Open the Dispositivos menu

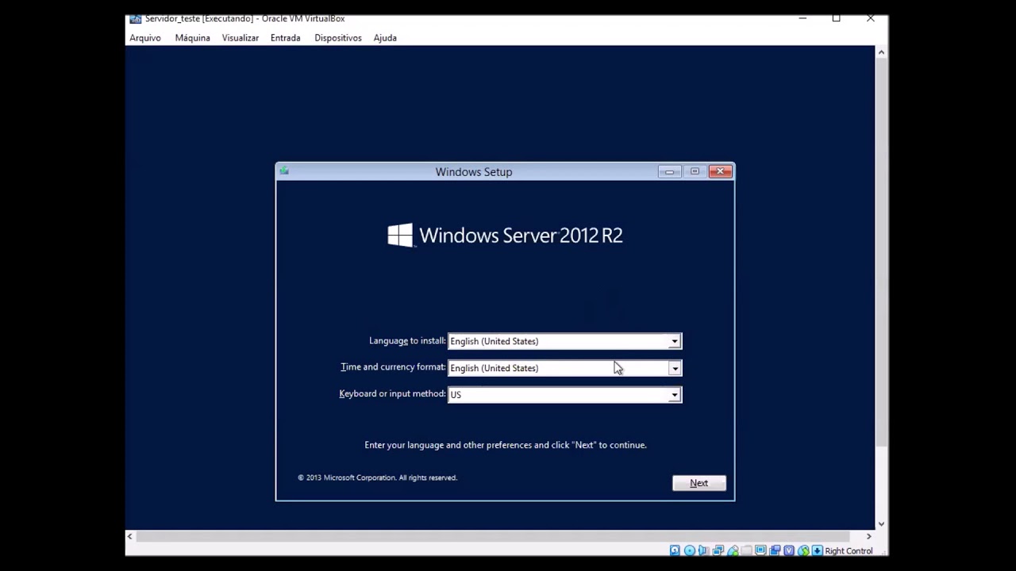[338, 37]
